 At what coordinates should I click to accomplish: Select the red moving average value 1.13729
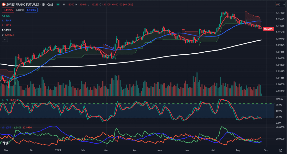(6, 25)
